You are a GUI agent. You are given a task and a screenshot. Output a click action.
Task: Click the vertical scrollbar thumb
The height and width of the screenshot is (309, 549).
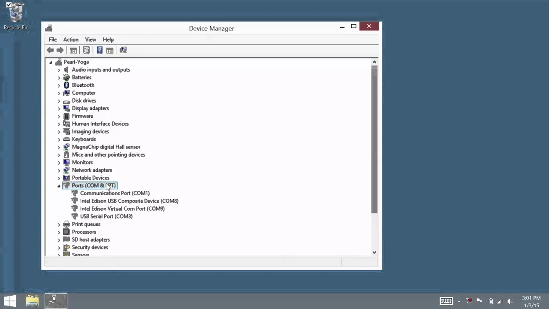click(374, 139)
